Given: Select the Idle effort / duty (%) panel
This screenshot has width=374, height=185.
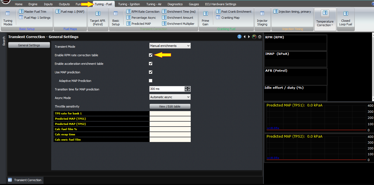Looking at the screenshot, I should [x=295, y=93].
